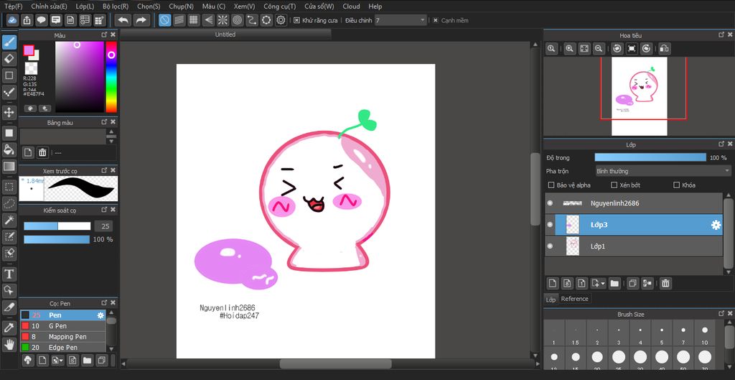Screen dimensions: 735x380
Task: Adjust Độ trong opacity slider
Action: click(x=650, y=157)
